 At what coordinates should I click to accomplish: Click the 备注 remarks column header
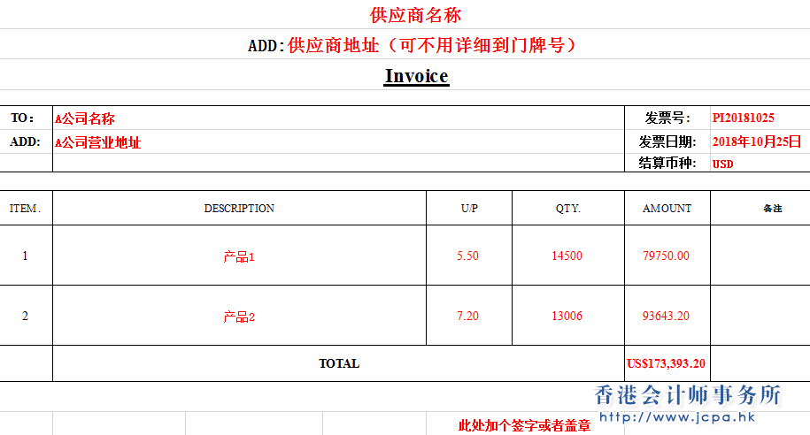(x=772, y=209)
